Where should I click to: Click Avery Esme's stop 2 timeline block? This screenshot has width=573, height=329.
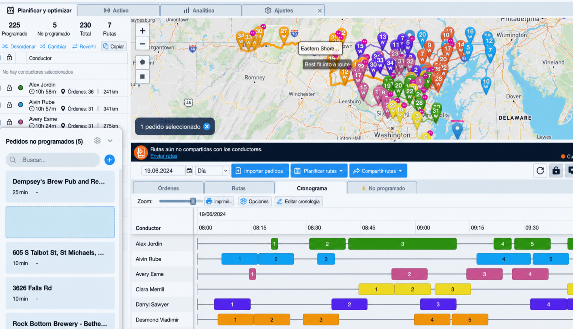tap(409, 274)
